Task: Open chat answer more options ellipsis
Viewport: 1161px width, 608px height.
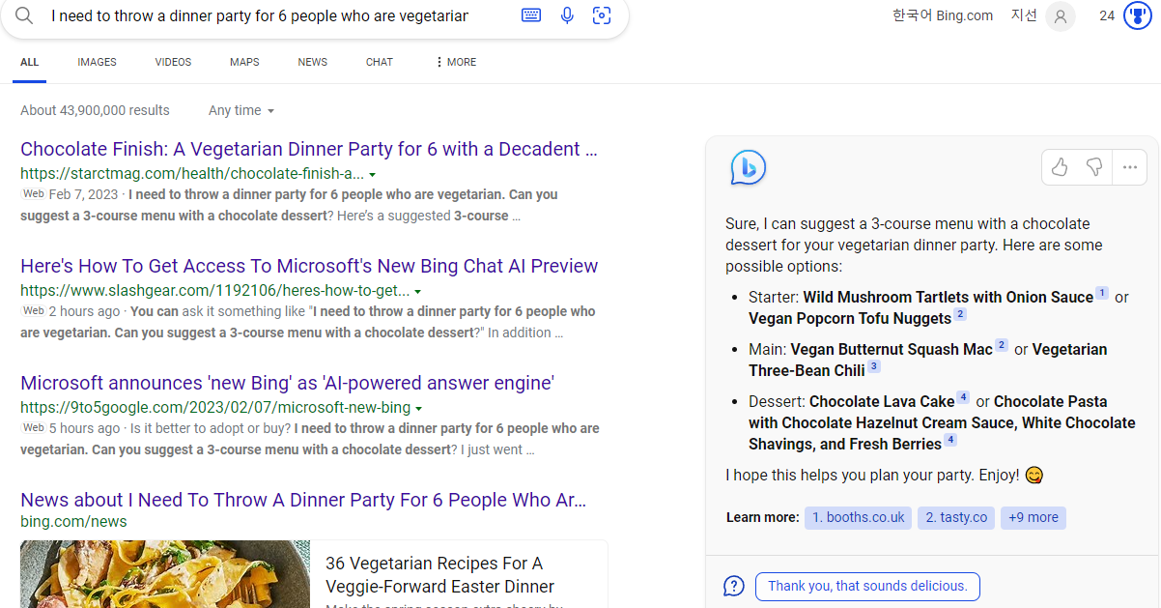Action: point(1130,167)
